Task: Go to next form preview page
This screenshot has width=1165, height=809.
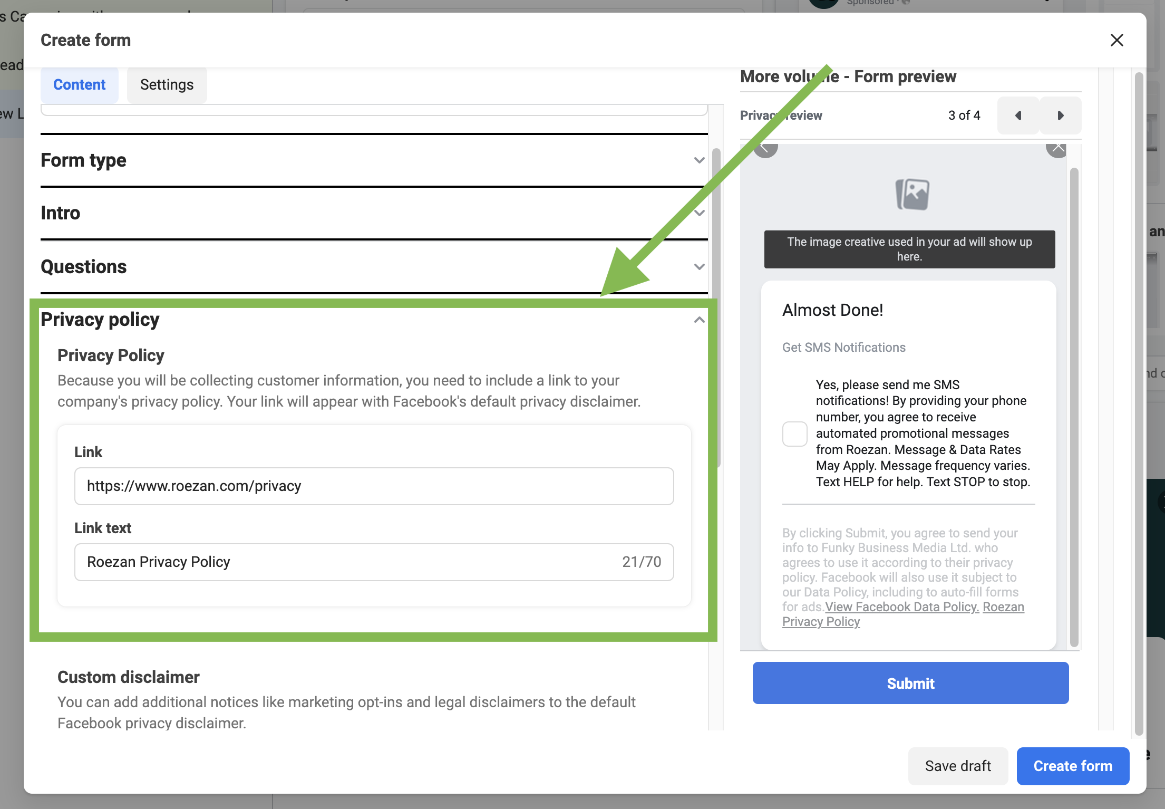Action: tap(1060, 115)
